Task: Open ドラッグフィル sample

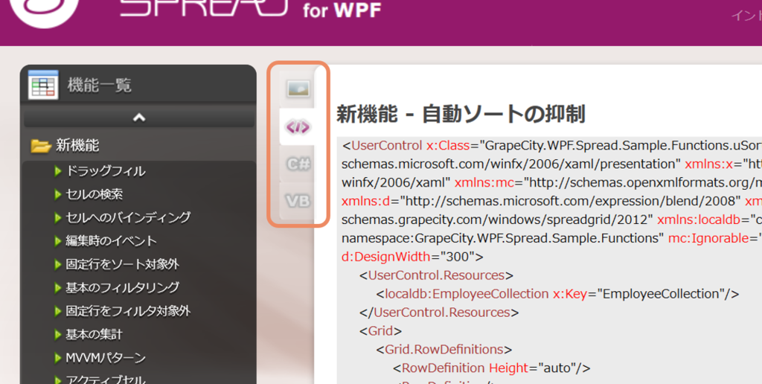Action: [x=106, y=171]
